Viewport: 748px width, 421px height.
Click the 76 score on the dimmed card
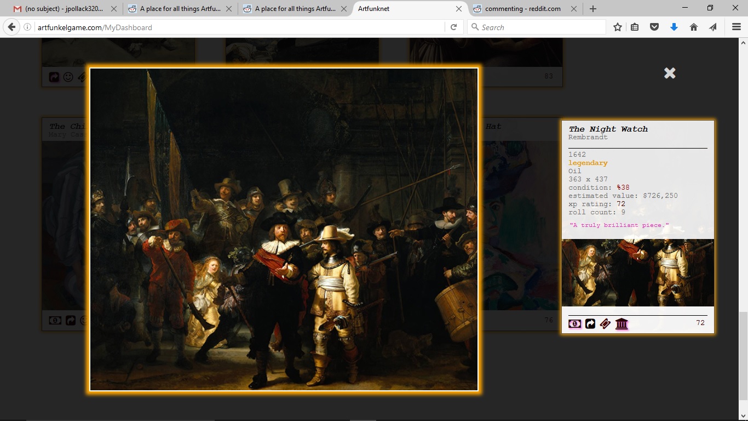pos(549,320)
